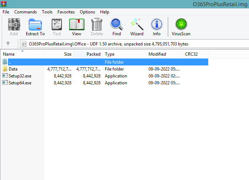Click the disc image icon in address bar
This screenshot has height=180, width=249.
click(x=24, y=44)
